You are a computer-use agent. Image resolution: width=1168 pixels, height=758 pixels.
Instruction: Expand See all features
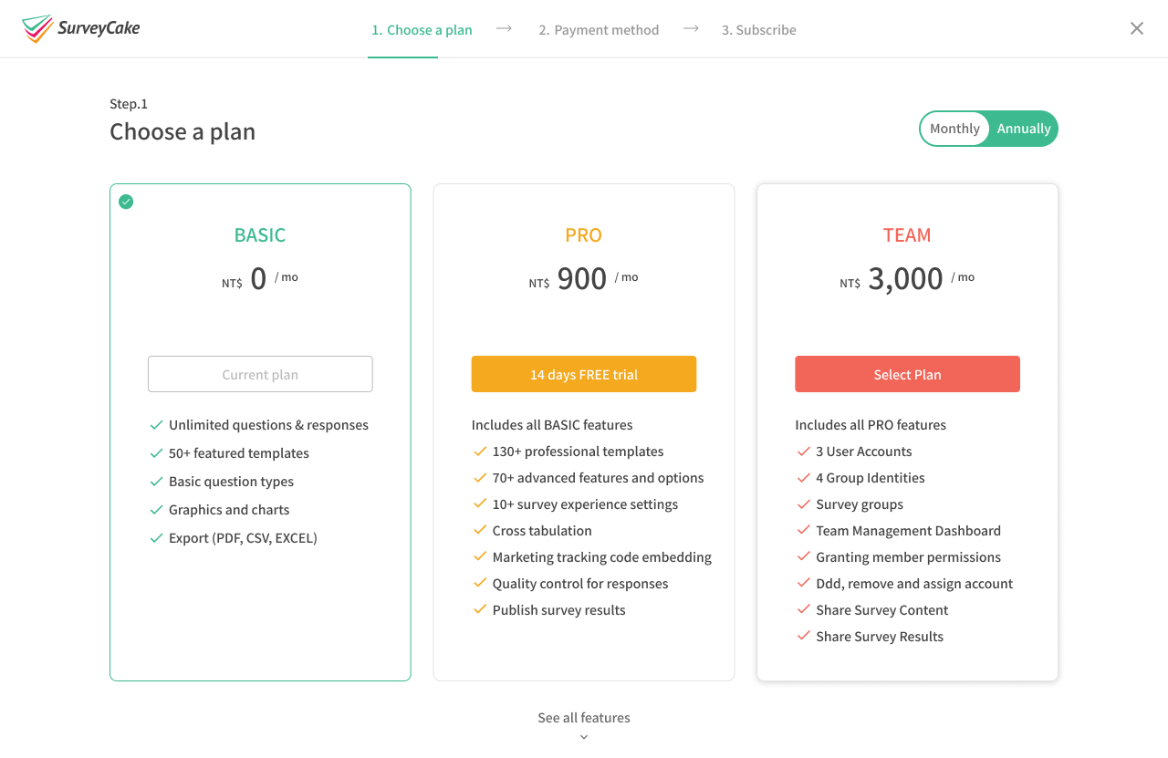click(x=584, y=718)
